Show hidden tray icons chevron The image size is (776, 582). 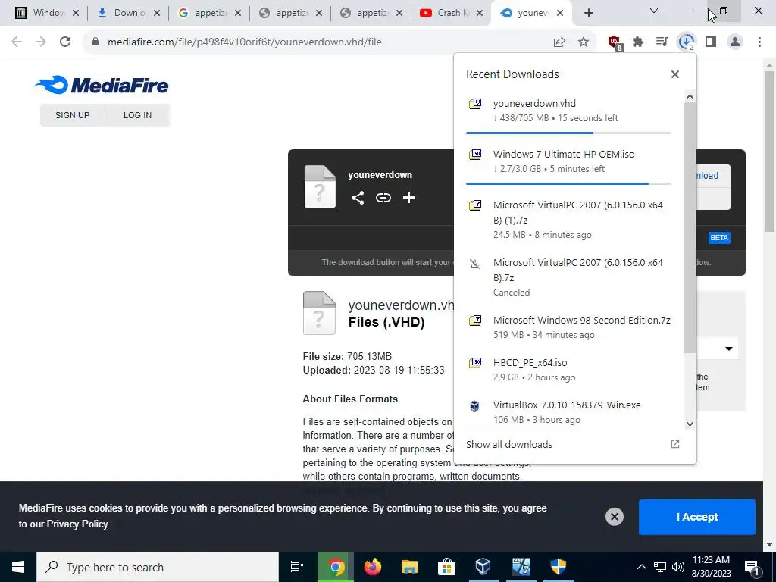(641, 567)
